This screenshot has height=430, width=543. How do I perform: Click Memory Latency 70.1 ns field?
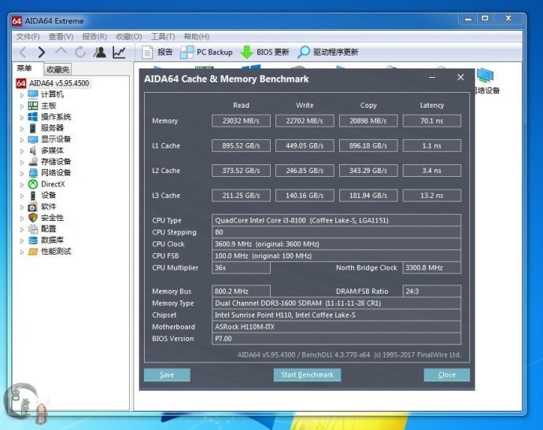(432, 121)
